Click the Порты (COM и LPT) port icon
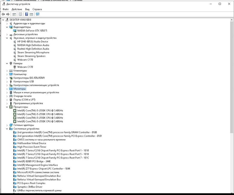Viewport: 234px width, 195px height. (11, 100)
